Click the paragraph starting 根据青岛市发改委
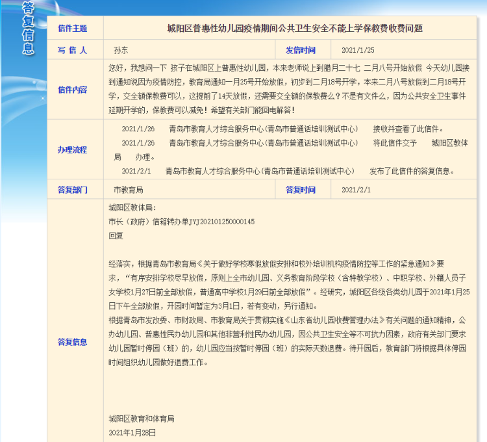This screenshot has height=442, width=487. (287, 341)
